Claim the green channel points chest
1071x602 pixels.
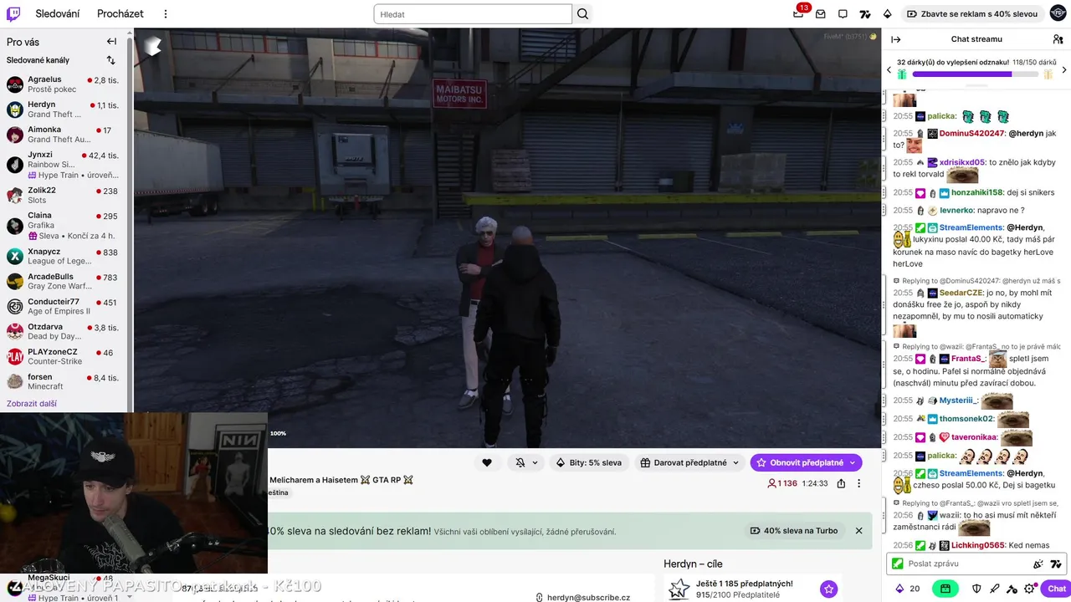[x=945, y=589]
